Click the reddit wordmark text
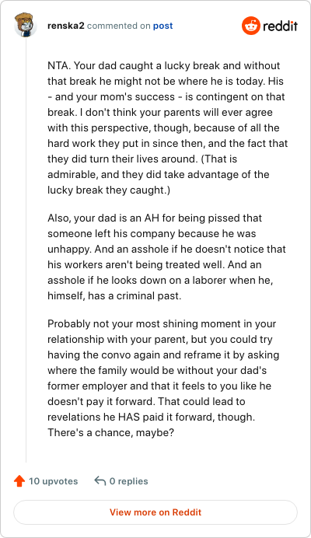The image size is (311, 538). [280, 26]
